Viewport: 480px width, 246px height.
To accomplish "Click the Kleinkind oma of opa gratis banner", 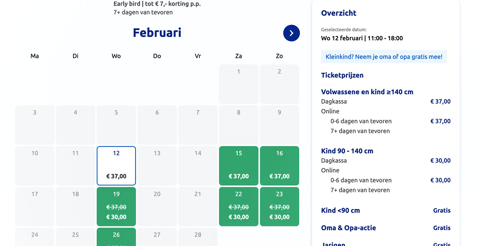I will click(384, 57).
